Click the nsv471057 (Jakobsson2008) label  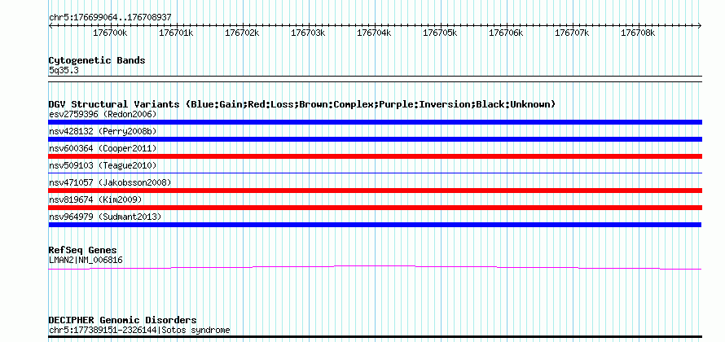coord(110,182)
